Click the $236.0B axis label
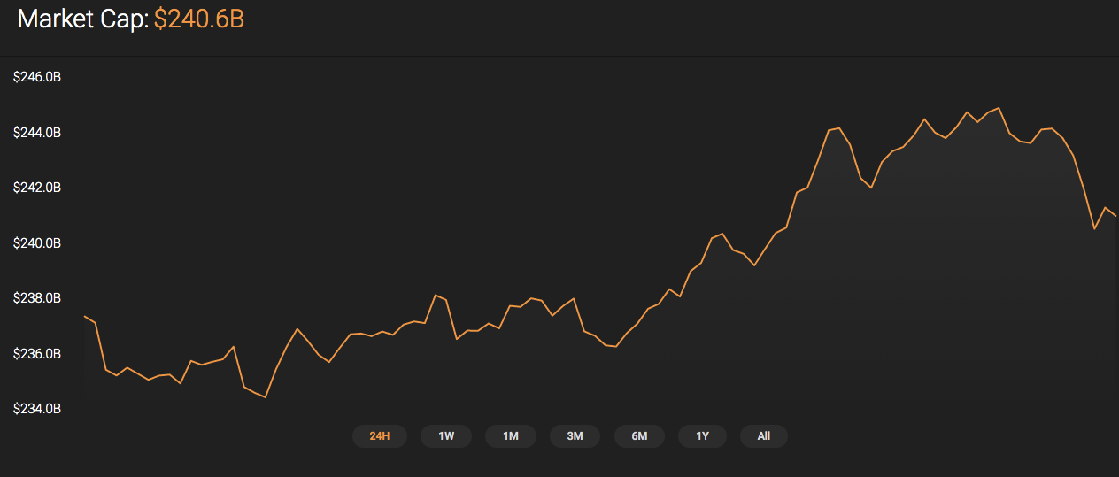Viewport: 1119px width, 477px height. pos(37,354)
